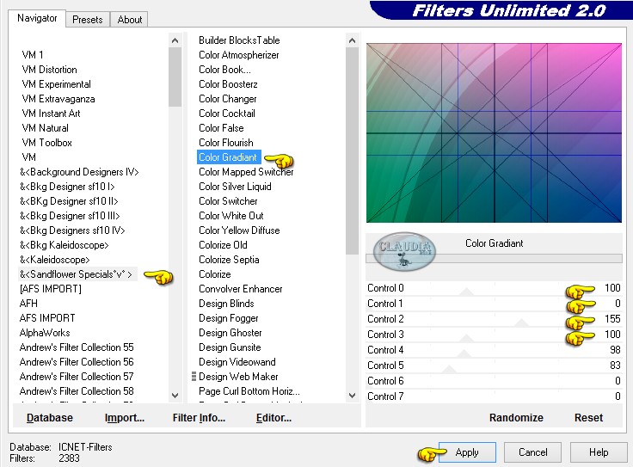Select [AFS IMPORT] category
Screen dimensions: 633x467
pos(51,289)
